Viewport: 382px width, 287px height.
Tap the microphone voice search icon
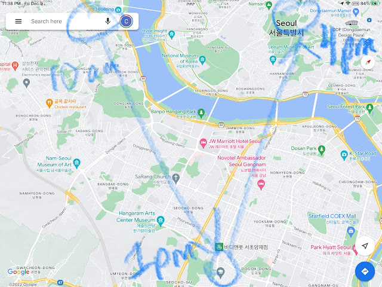(x=107, y=22)
